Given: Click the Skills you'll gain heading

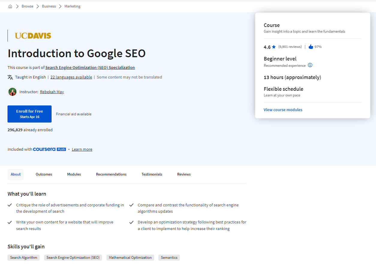Looking at the screenshot, I should click(x=26, y=247).
